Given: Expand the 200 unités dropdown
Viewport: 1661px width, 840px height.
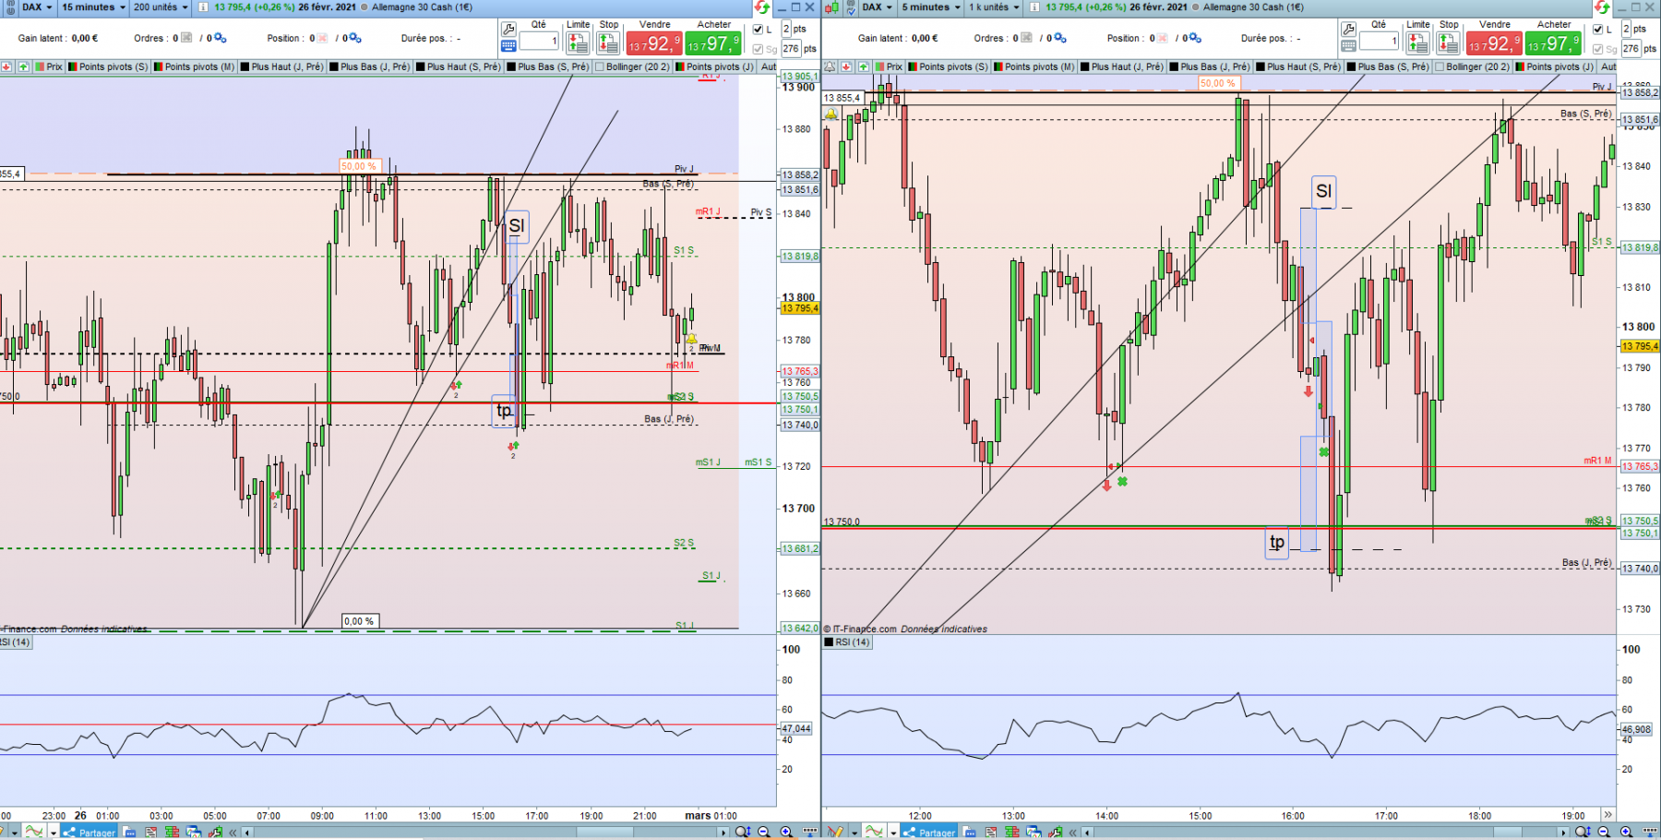Looking at the screenshot, I should [161, 7].
